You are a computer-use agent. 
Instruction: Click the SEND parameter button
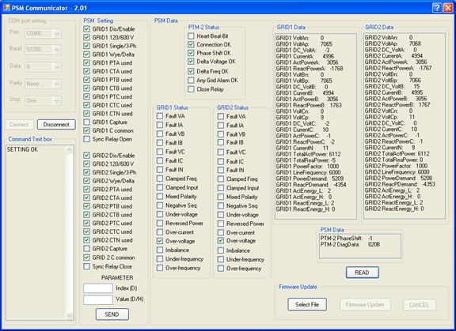click(x=112, y=314)
